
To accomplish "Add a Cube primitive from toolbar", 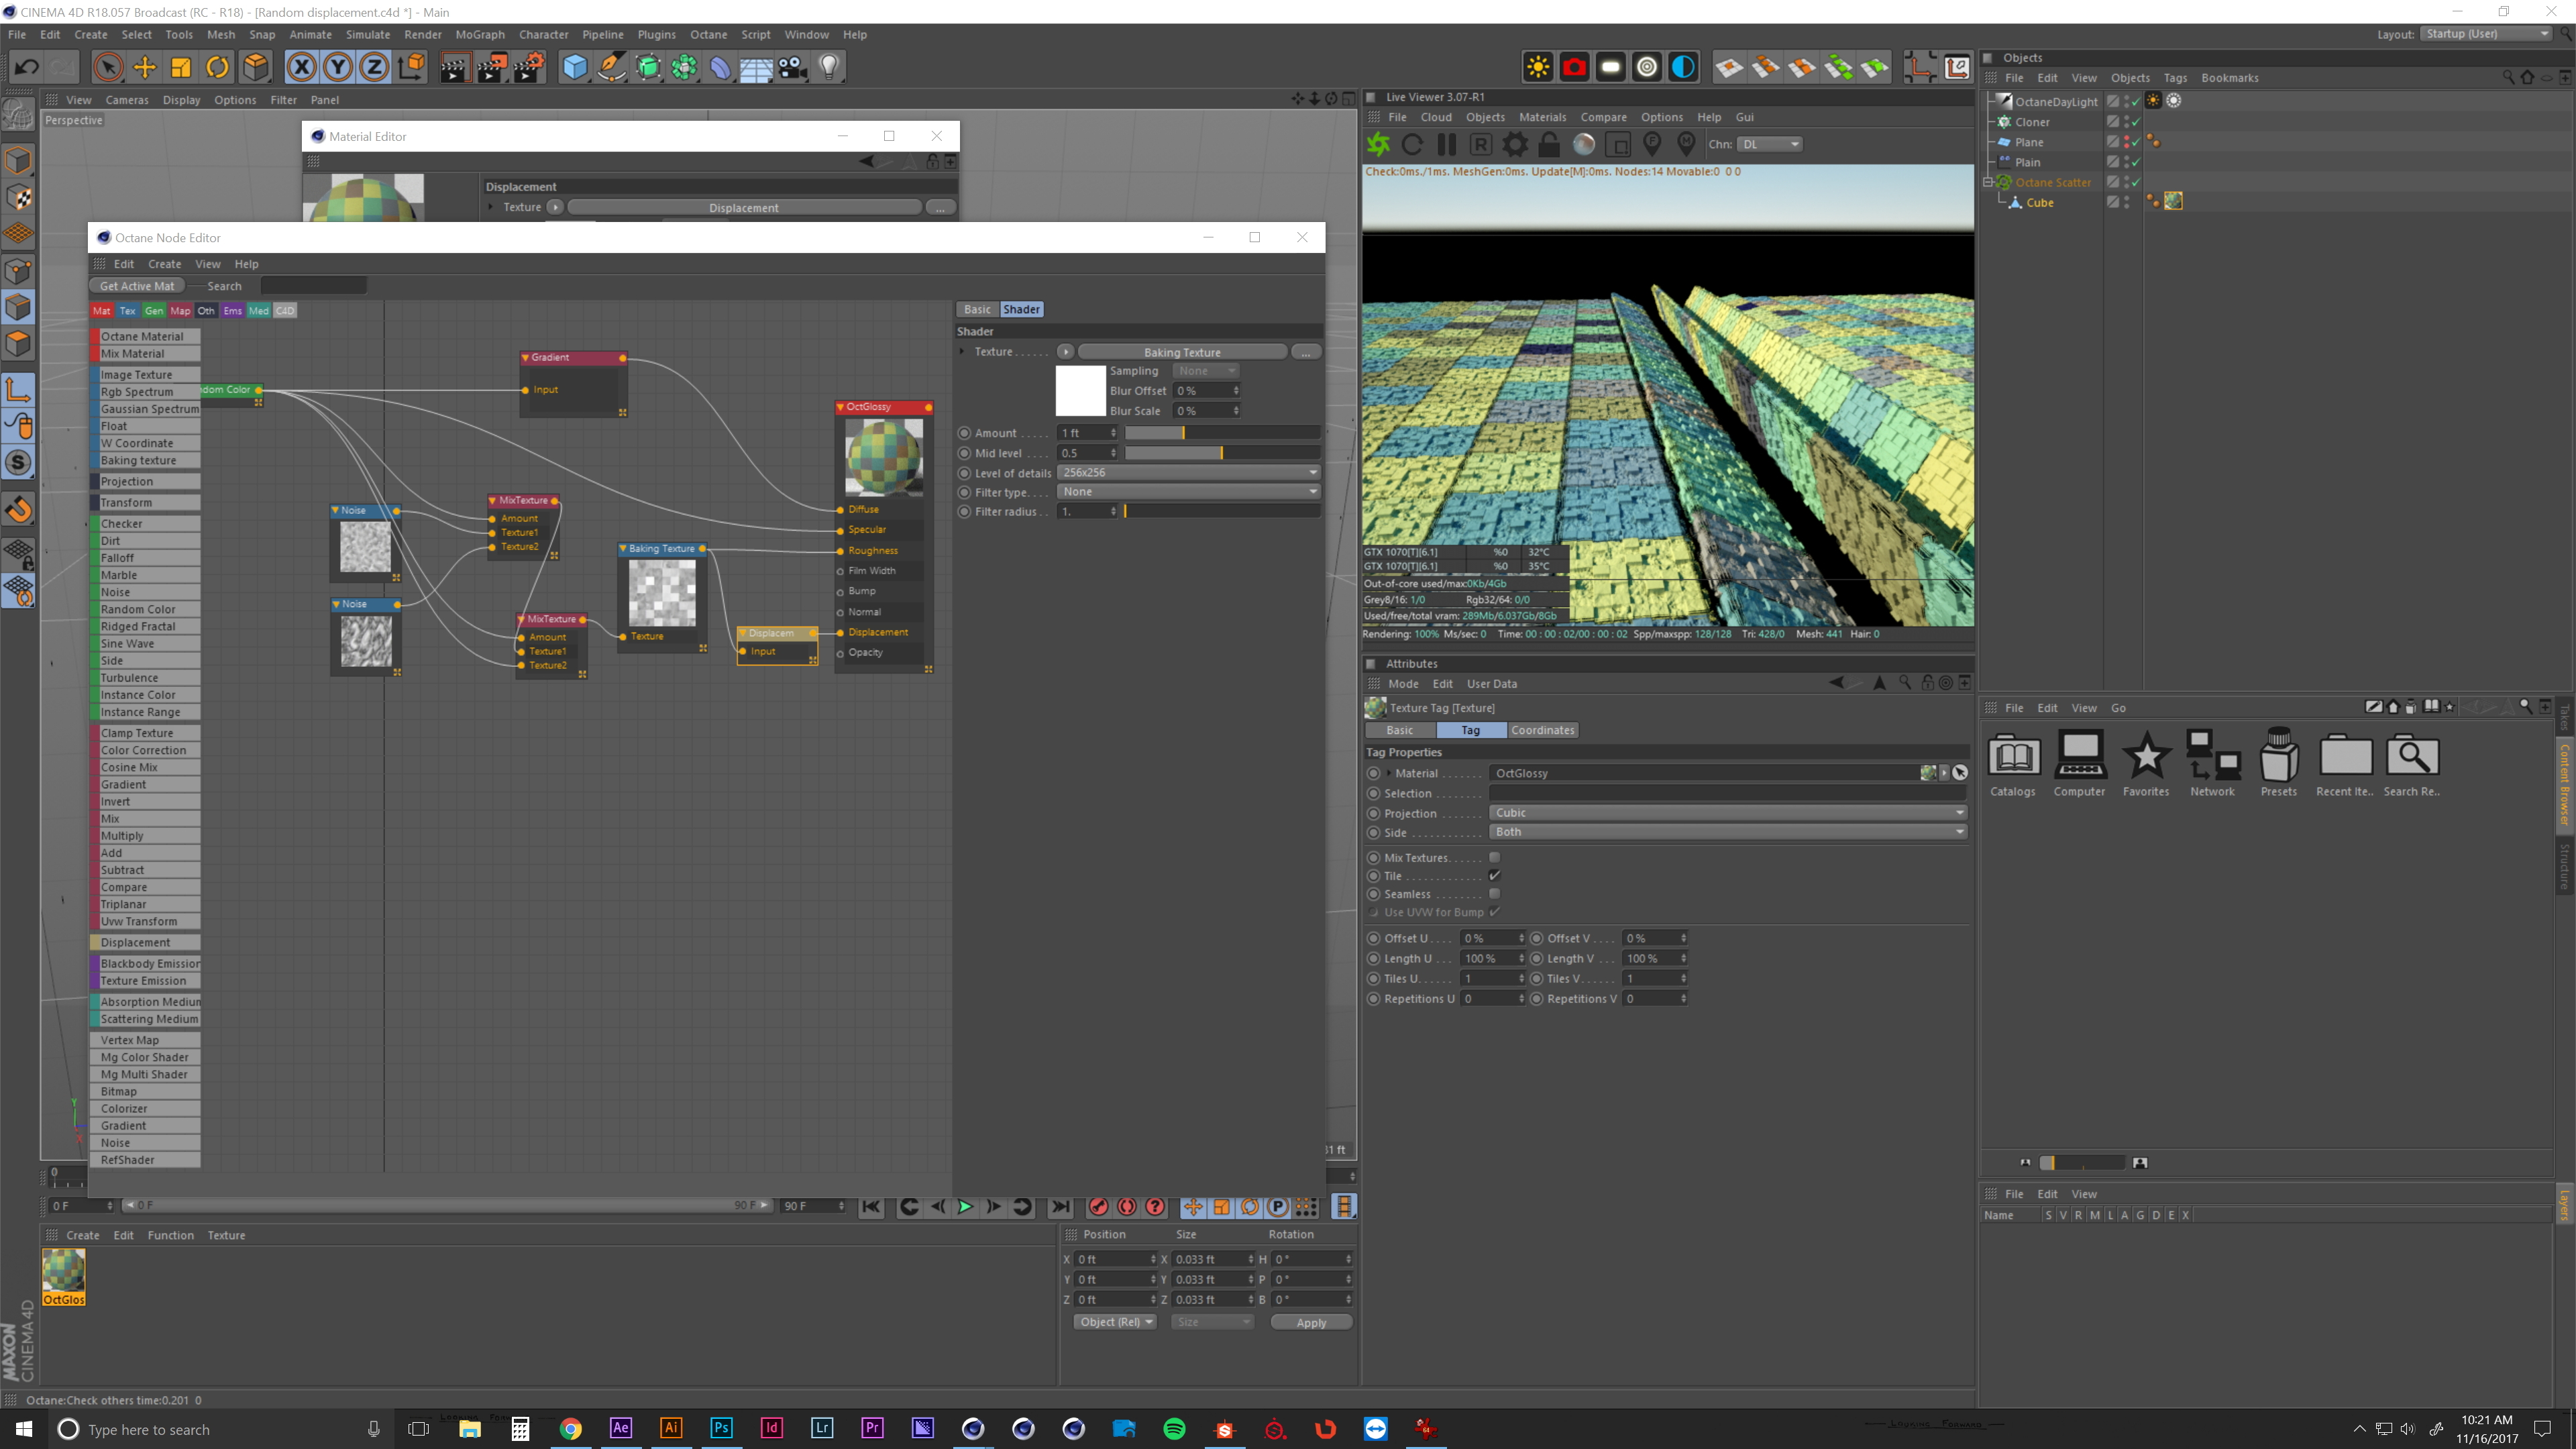I will [575, 67].
